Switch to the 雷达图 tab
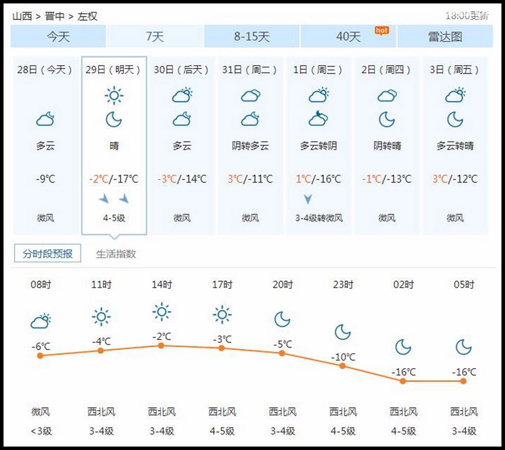This screenshot has width=505, height=450. pyautogui.click(x=446, y=36)
